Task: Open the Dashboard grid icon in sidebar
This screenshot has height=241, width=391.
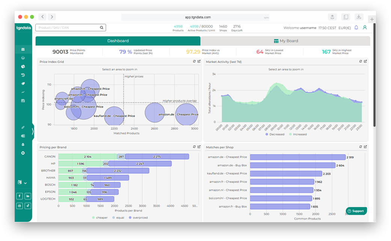Action: tap(23, 49)
